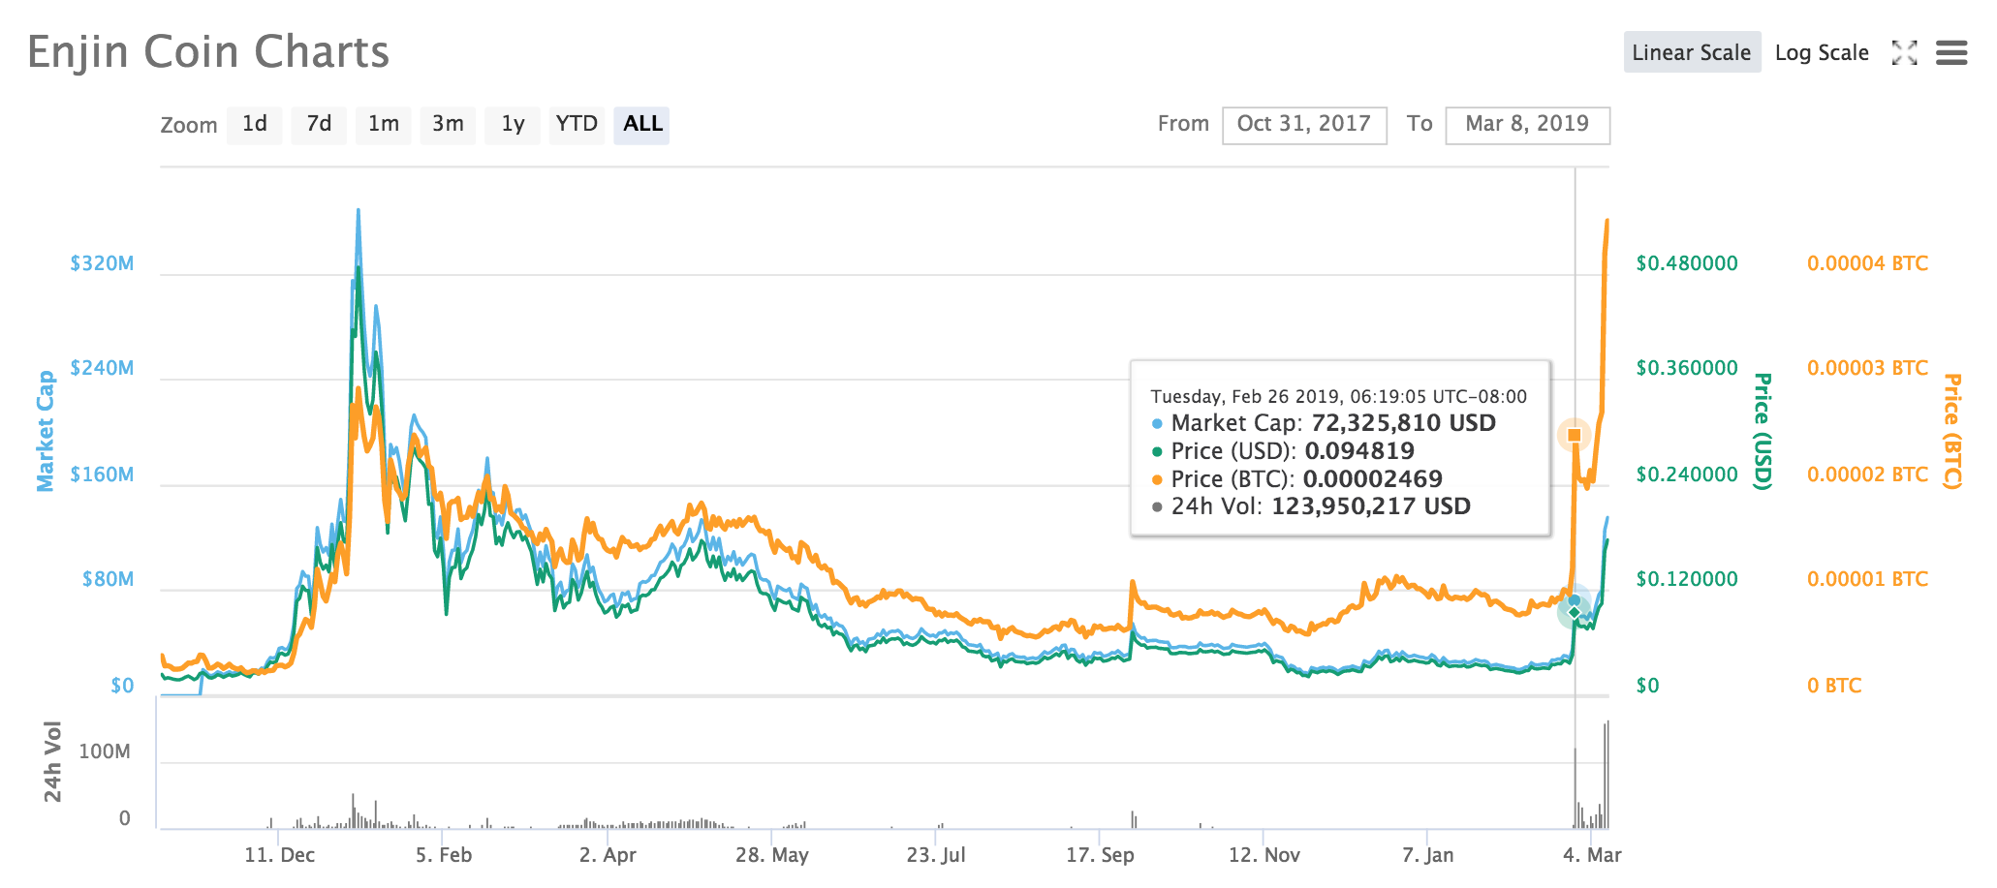Click the 28. May date label

coord(771,855)
